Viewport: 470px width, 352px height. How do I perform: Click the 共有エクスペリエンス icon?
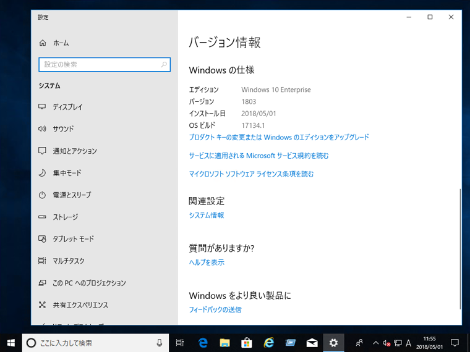[42, 305]
